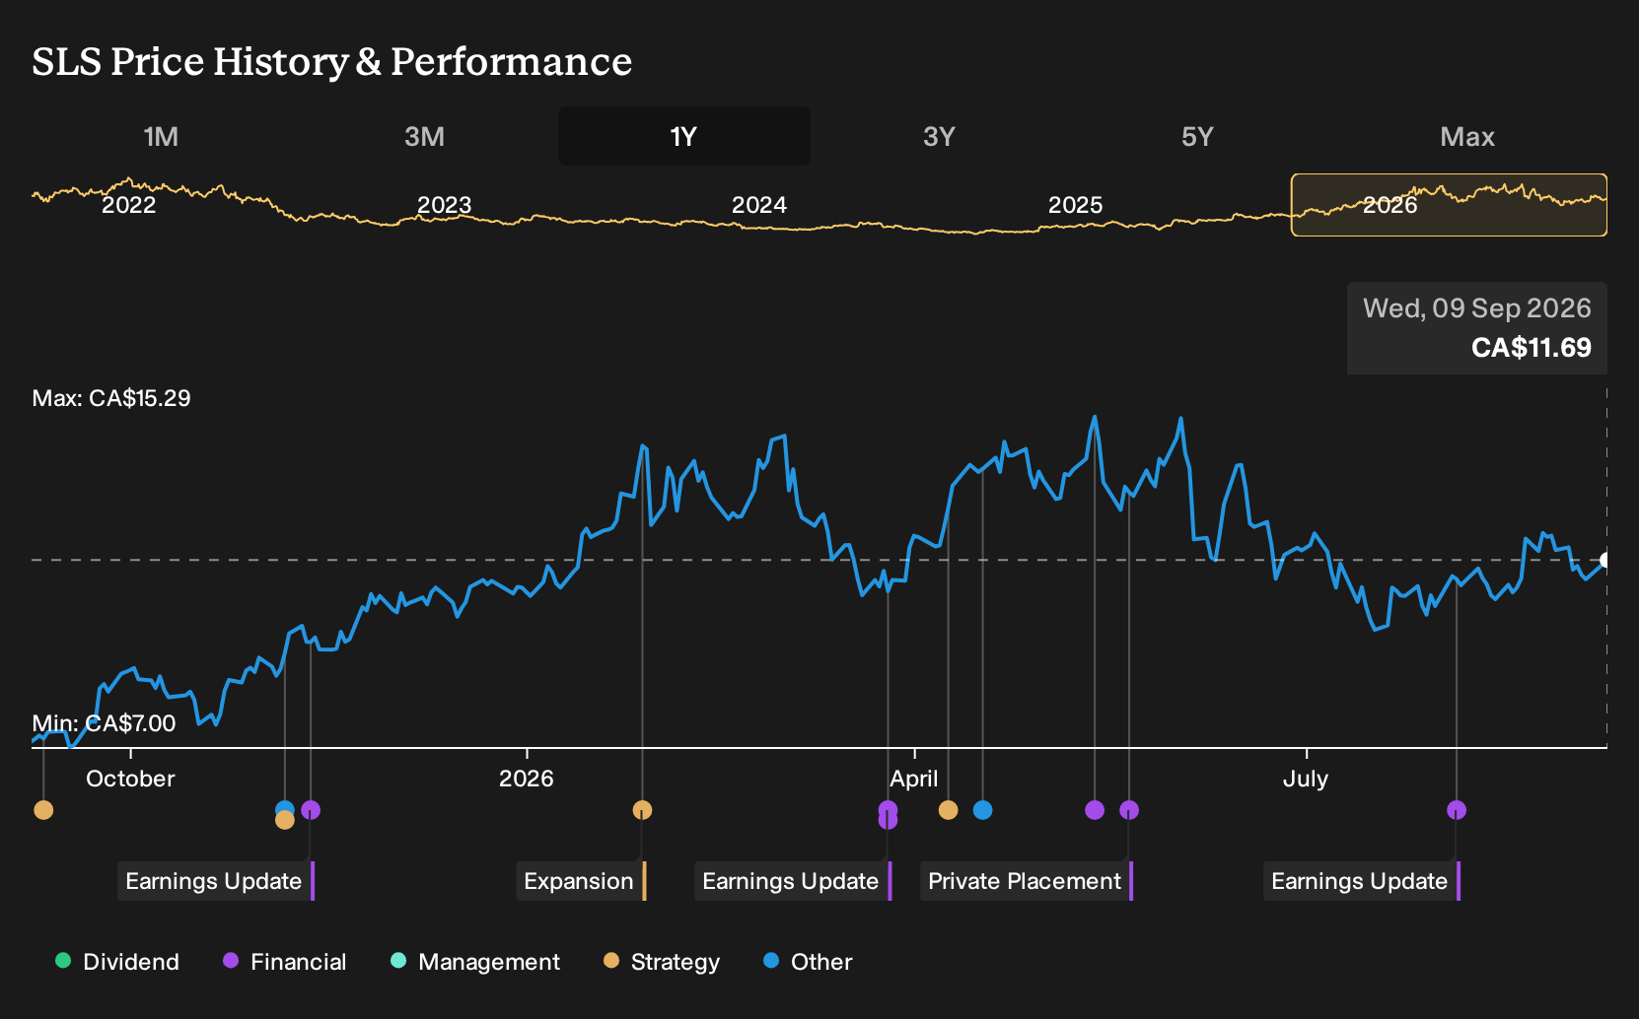
Task: Click the orange Strategy marker before October
Action: tap(43, 810)
